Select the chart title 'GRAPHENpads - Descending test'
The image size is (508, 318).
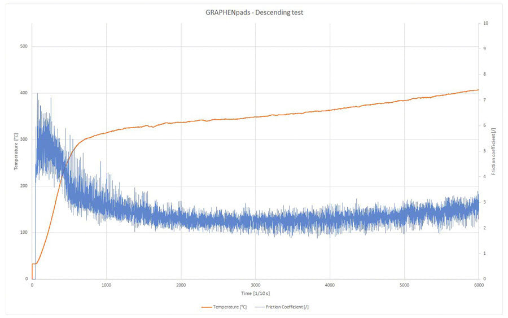coord(255,12)
